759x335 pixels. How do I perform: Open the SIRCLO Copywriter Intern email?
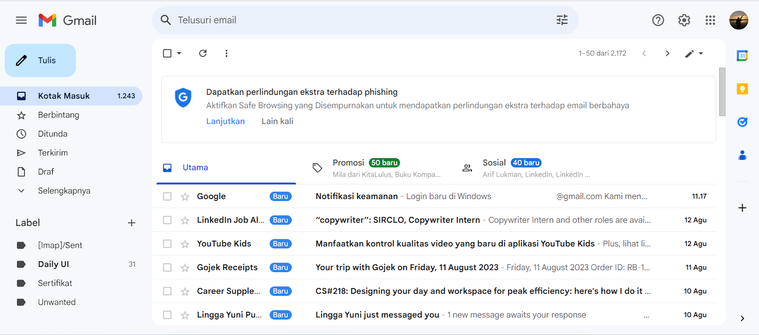(x=434, y=220)
